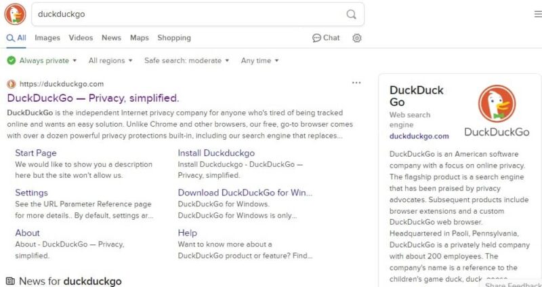Click 'DuckDuckGo for Windows.' description text
Image resolution: width=542 pixels, height=287 pixels.
tap(224, 204)
